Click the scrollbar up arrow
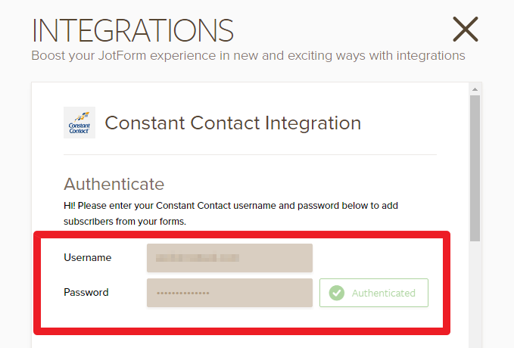Screen dimensions: 514x348 (x=475, y=89)
